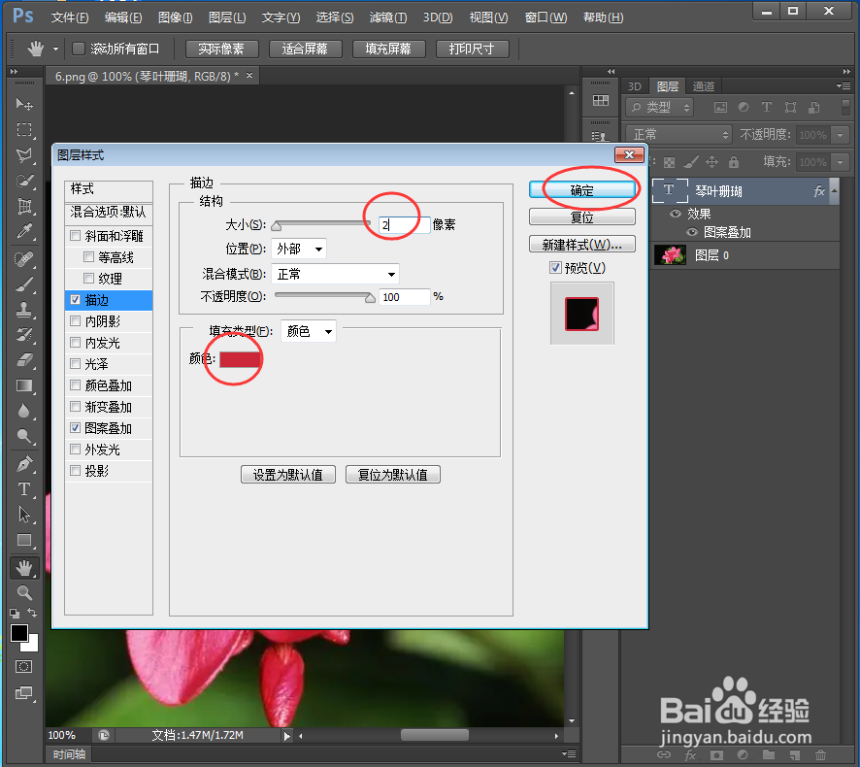This screenshot has height=767, width=860.
Task: Open the 类型 filter dropdown in Layers
Action: tap(660, 108)
